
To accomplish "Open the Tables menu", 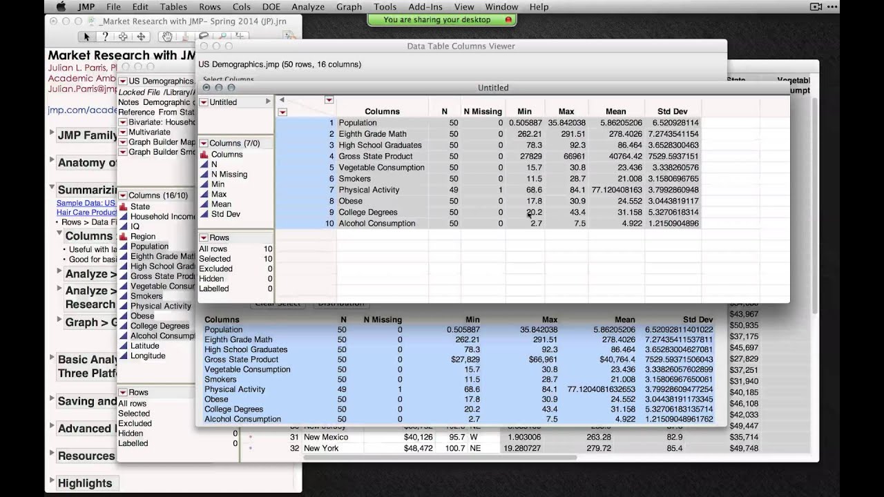I will [x=173, y=7].
